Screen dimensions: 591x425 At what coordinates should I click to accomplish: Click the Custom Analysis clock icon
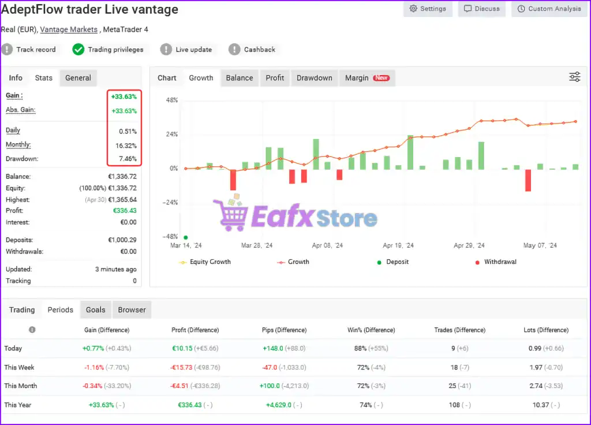tap(521, 9)
